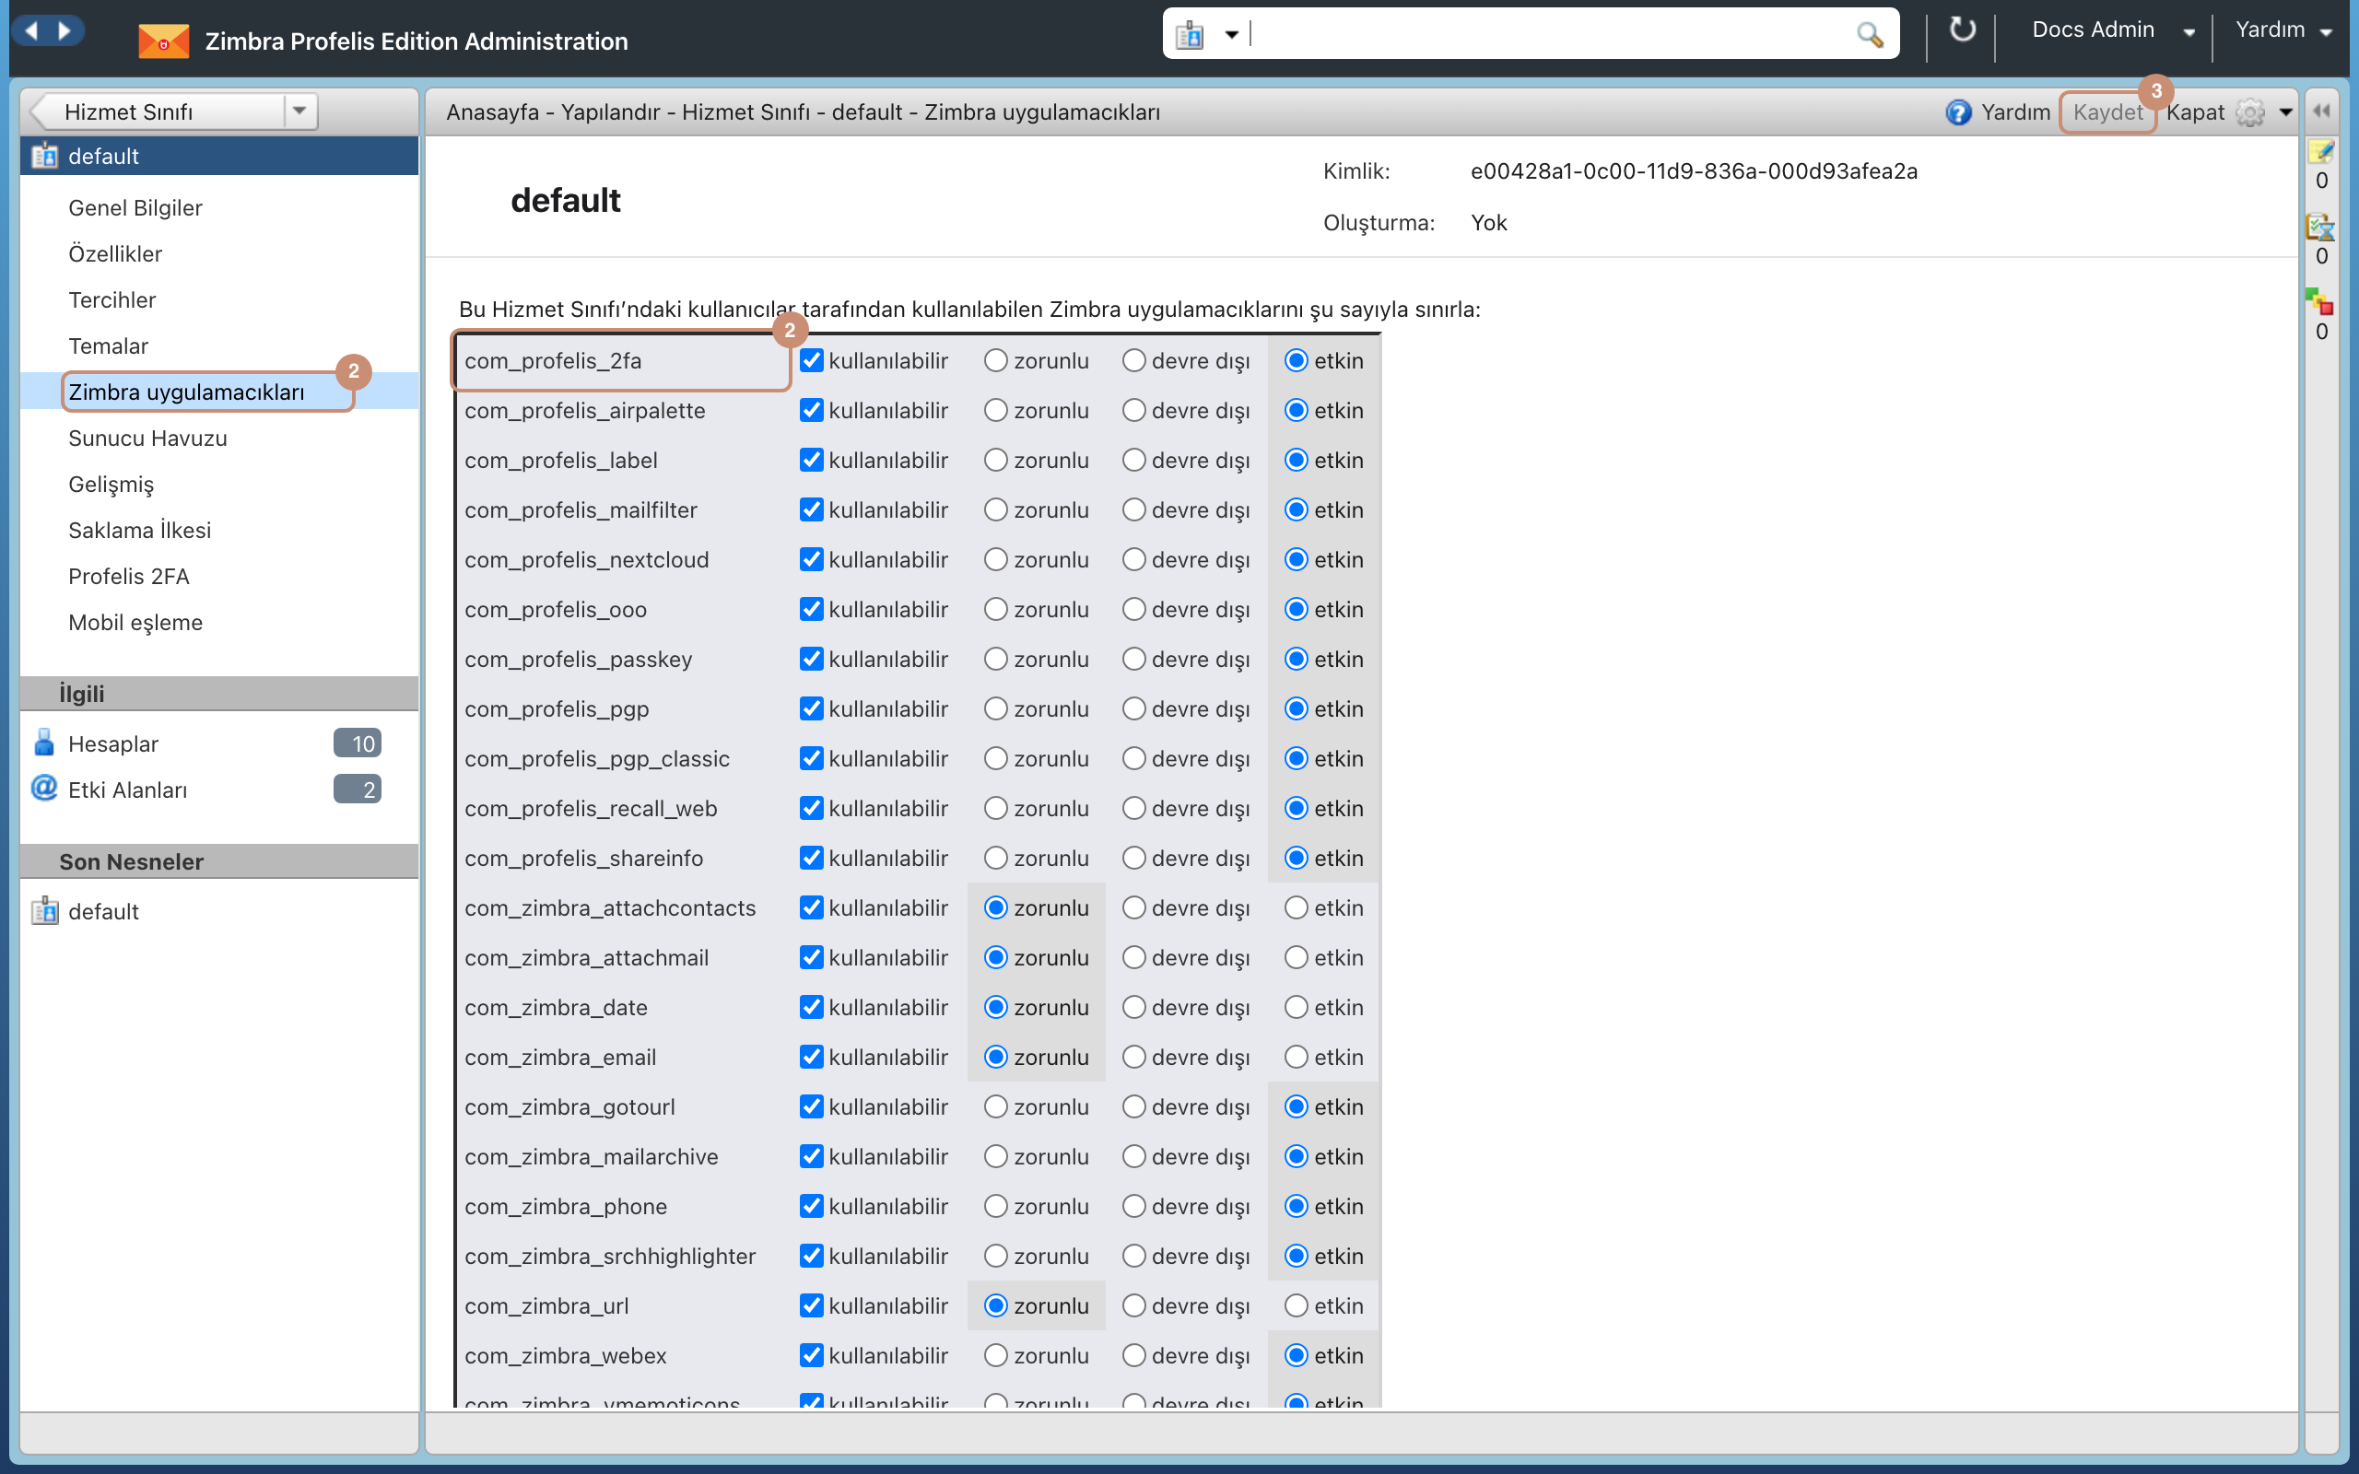The width and height of the screenshot is (2359, 1474).
Task: Uncheck kullanılabilir for com_zimbra_email
Action: 811,1057
